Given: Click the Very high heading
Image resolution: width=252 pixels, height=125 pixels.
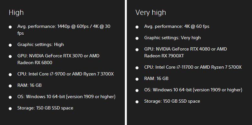Looking at the screenshot, I should pyautogui.click(x=151, y=13).
